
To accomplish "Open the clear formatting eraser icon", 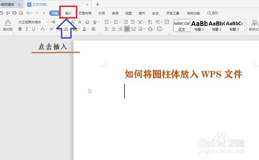I will pos(87,22).
